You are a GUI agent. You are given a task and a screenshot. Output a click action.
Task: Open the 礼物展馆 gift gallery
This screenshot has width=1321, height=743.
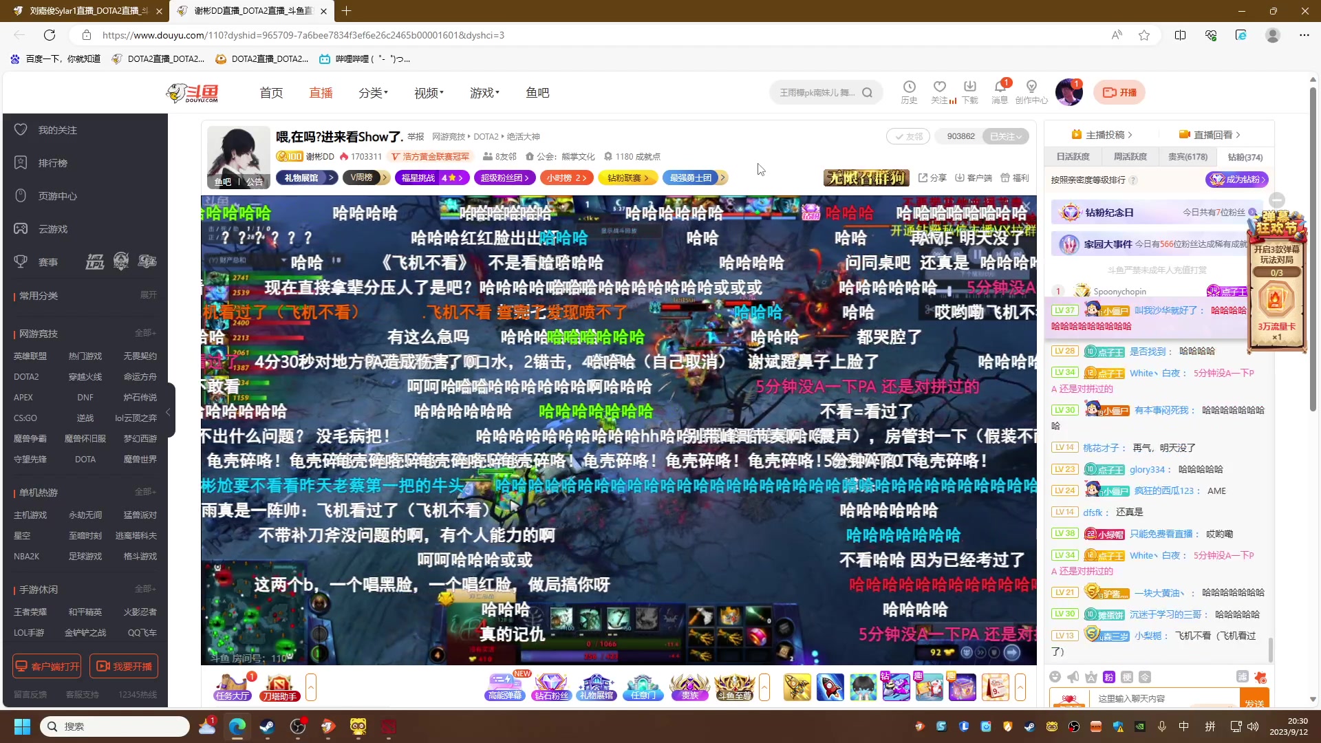[x=596, y=687]
